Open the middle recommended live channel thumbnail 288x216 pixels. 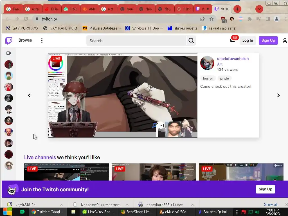point(154,172)
